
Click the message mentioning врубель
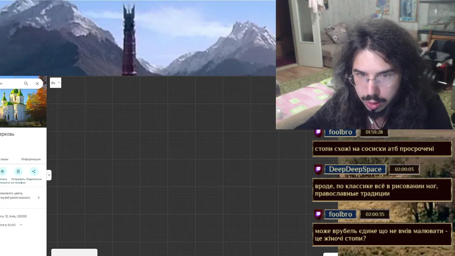pyautogui.click(x=382, y=235)
